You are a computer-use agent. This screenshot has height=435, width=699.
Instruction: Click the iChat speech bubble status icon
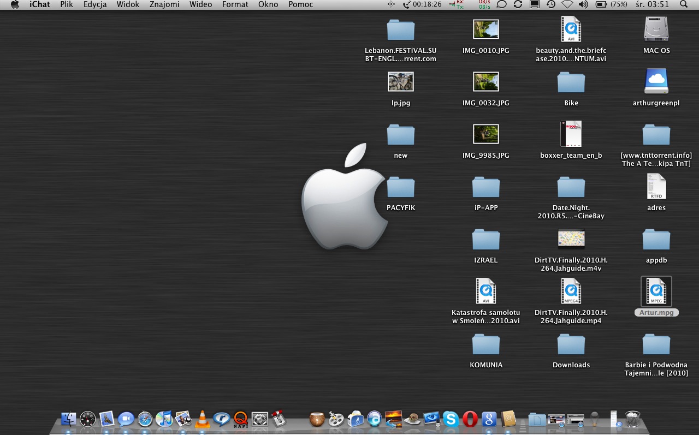coord(501,4)
